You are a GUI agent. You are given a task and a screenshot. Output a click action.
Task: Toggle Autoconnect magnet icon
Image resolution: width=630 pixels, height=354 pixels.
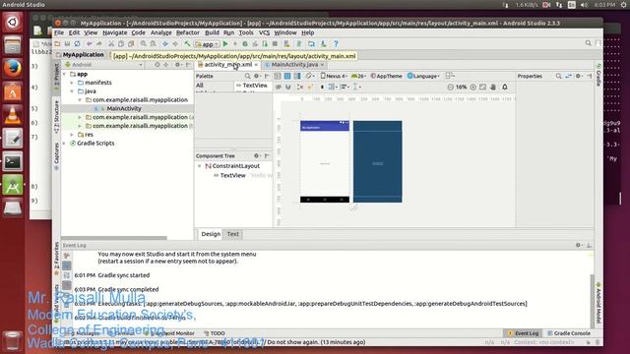(288, 88)
